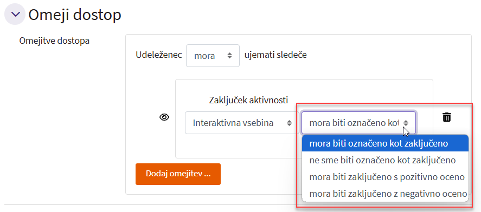481x212 pixels.
Task: Click the Omejitve dostopa label
Action: pyautogui.click(x=54, y=41)
